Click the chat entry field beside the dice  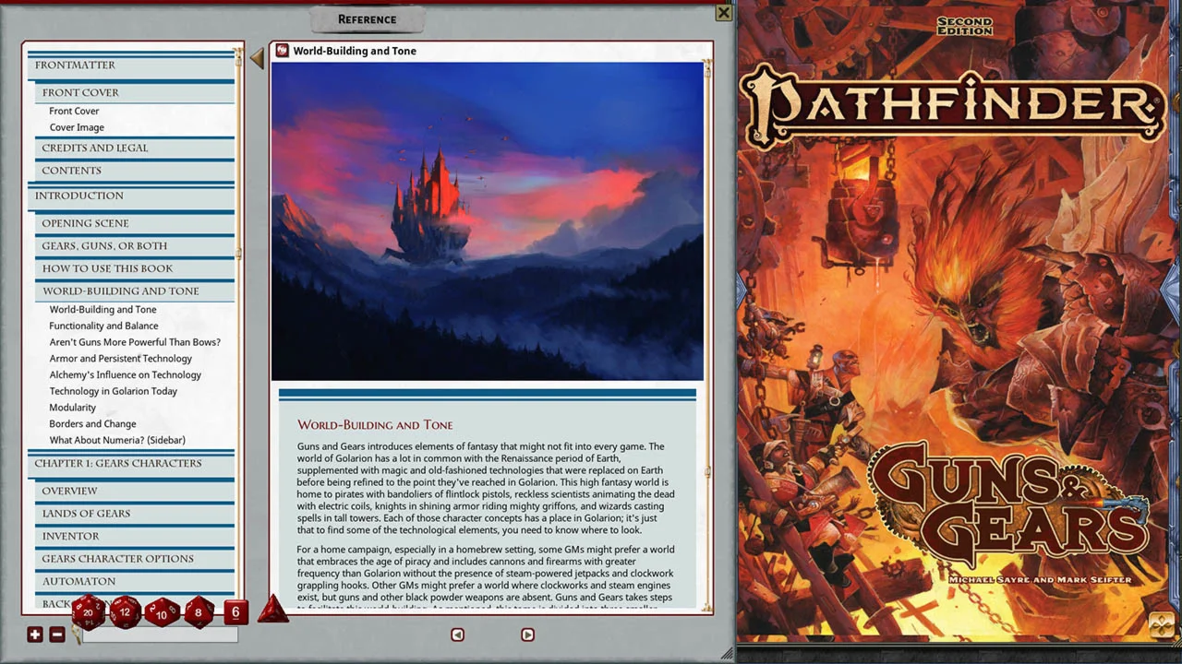(x=160, y=635)
